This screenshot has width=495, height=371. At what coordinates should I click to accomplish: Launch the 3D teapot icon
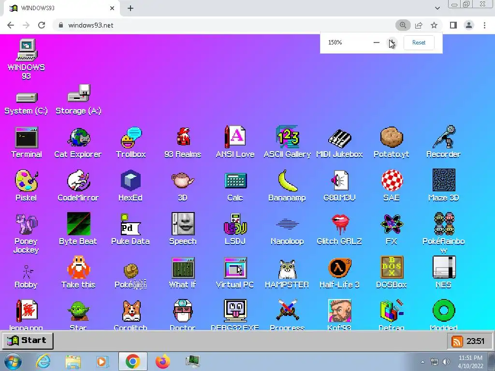(x=183, y=180)
